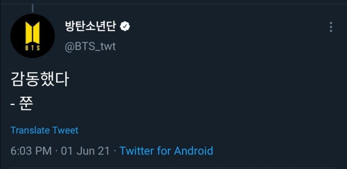Select the 방탄소년단 display name
The image size is (347, 169).
tap(90, 27)
